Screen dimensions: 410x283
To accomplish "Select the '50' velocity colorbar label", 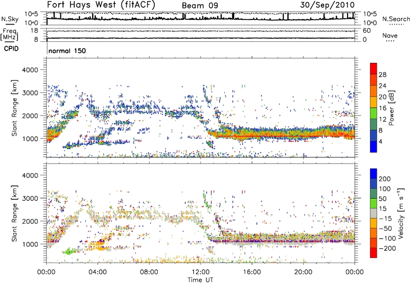I will (x=383, y=199).
